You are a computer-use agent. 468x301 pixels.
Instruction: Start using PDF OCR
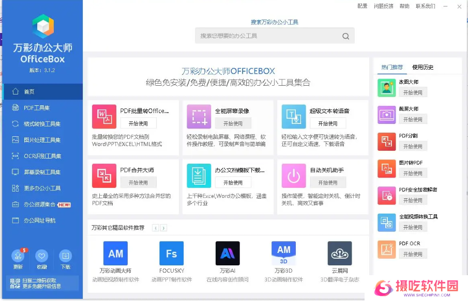tap(413, 254)
